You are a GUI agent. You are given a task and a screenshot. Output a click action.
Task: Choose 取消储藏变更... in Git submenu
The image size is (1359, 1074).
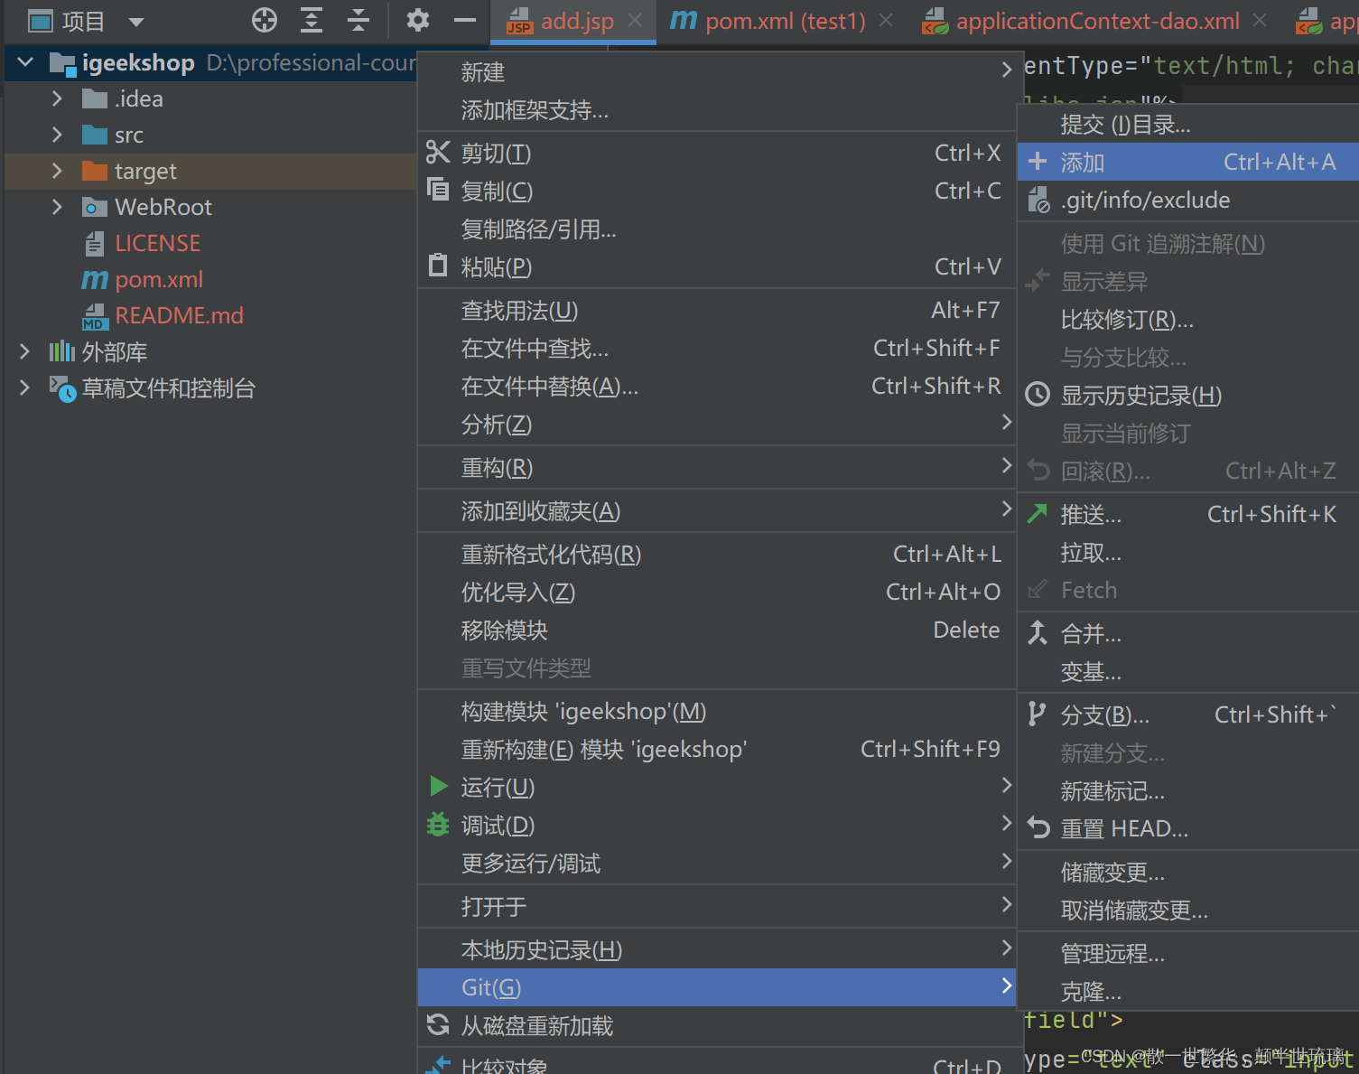pyautogui.click(x=1188, y=910)
